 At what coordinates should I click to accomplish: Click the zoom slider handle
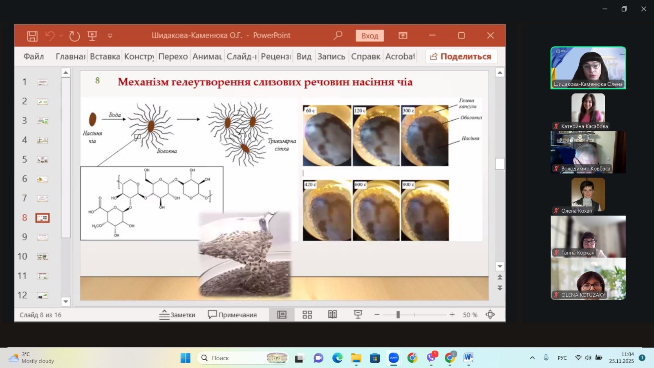coord(398,314)
